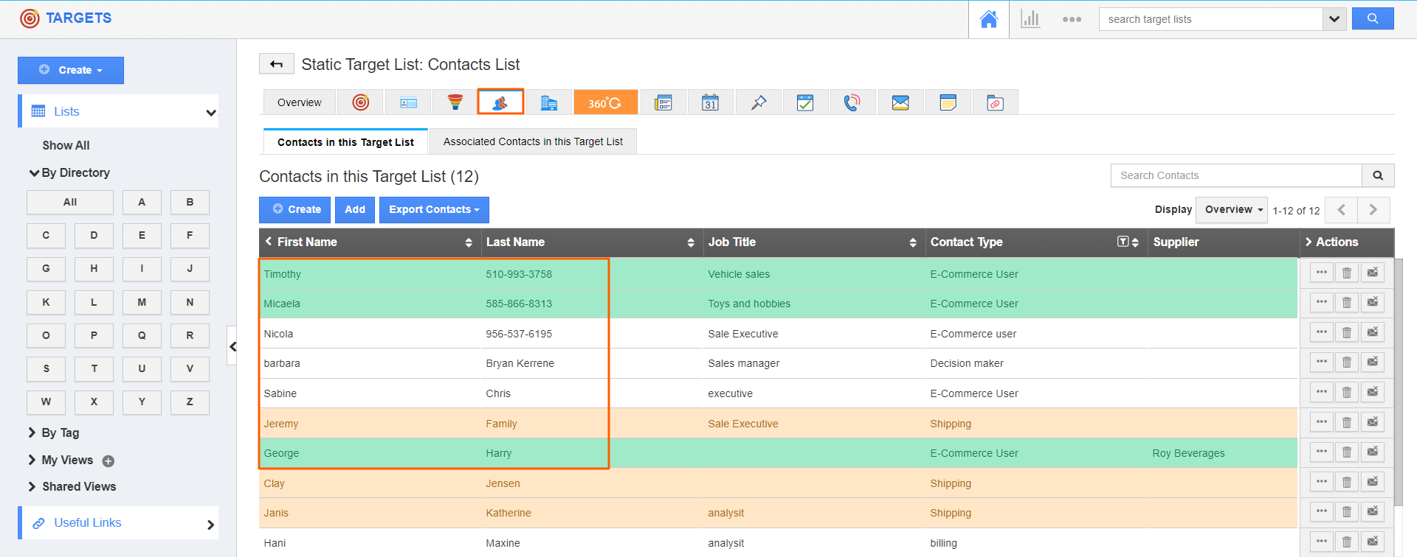
Task: Click the phone calls icon tab
Action: [x=852, y=102]
